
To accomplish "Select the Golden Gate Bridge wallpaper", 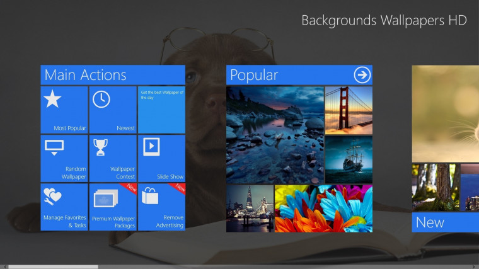I will [349, 110].
